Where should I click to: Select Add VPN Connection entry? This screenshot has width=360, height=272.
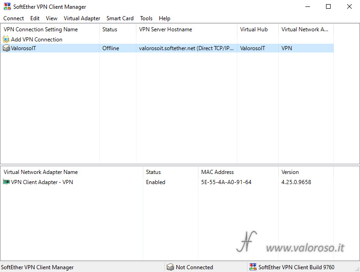[37, 40]
